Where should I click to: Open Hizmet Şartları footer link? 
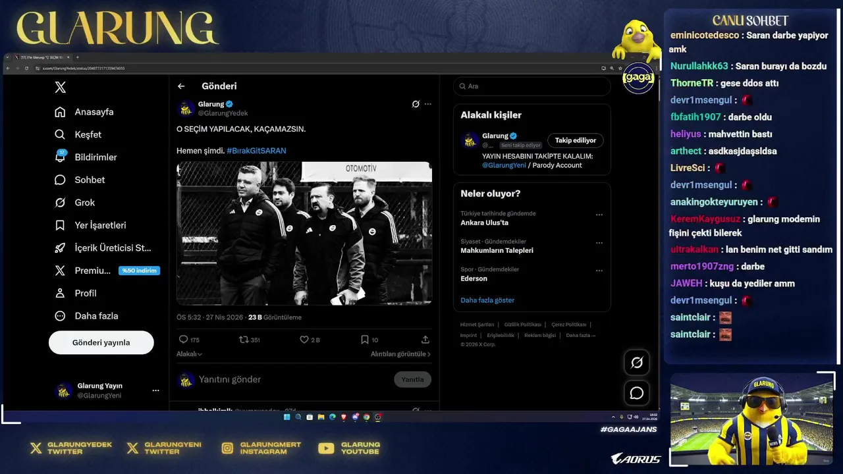pos(477,325)
